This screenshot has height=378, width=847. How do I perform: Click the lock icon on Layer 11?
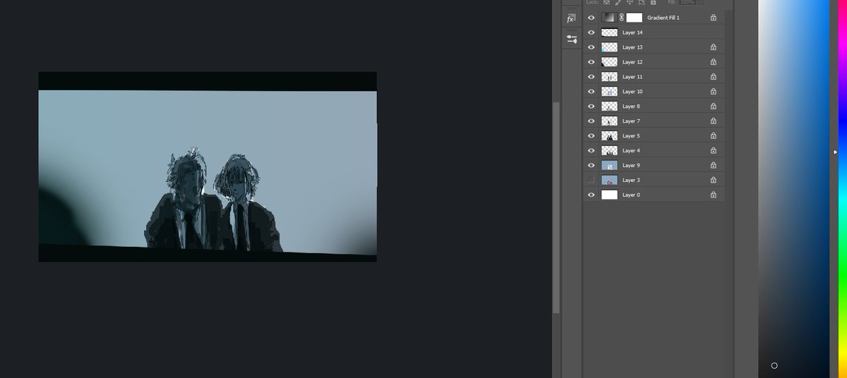[714, 77]
